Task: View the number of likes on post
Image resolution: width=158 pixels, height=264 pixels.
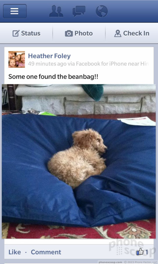Action: 146,252
